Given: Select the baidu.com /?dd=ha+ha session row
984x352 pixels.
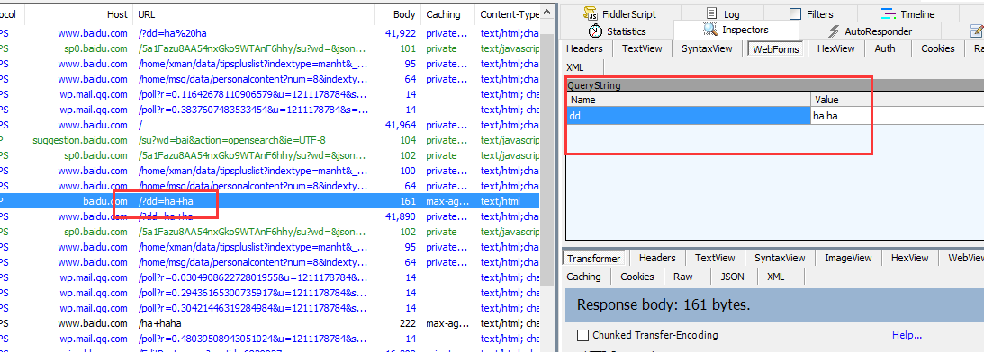Looking at the screenshot, I should [270, 201].
